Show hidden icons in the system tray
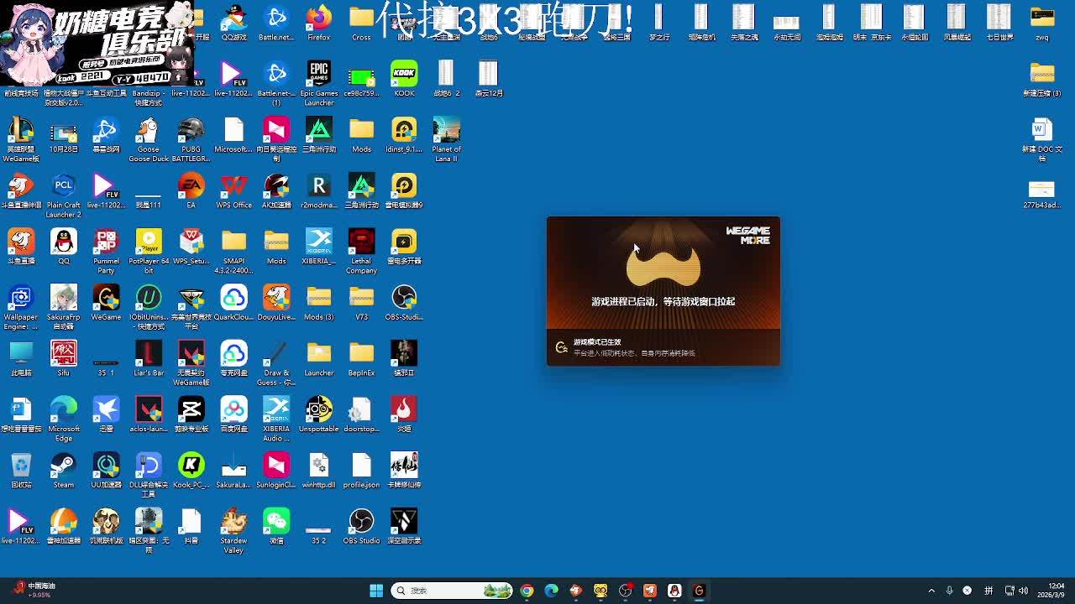 pyautogui.click(x=931, y=591)
